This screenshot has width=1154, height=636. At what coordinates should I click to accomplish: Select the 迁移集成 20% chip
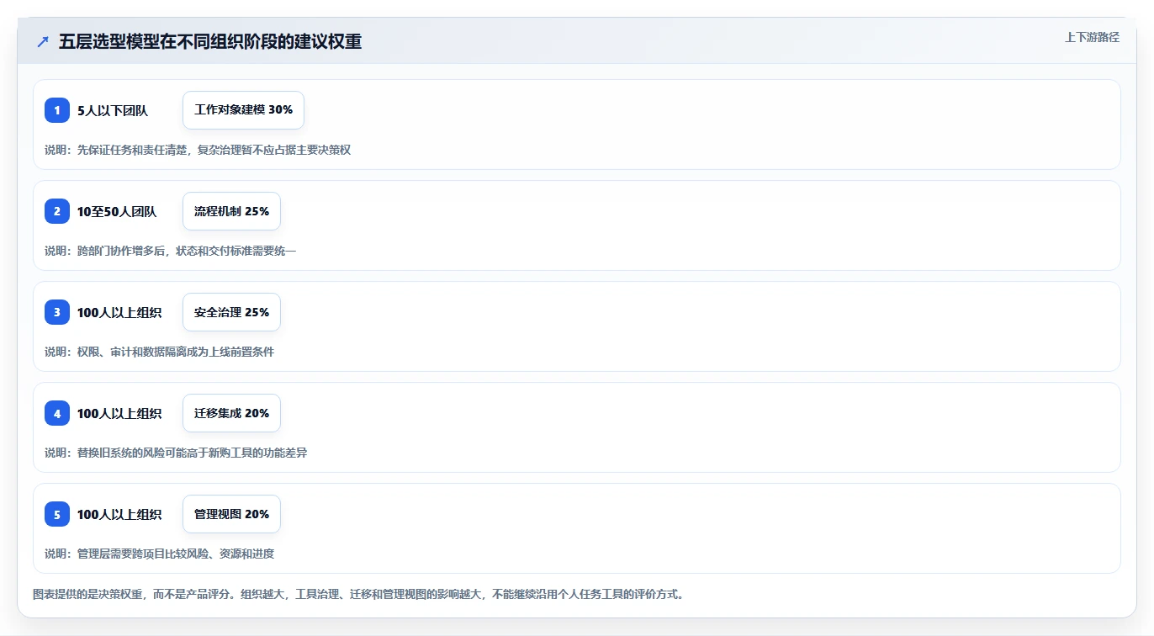point(231,413)
